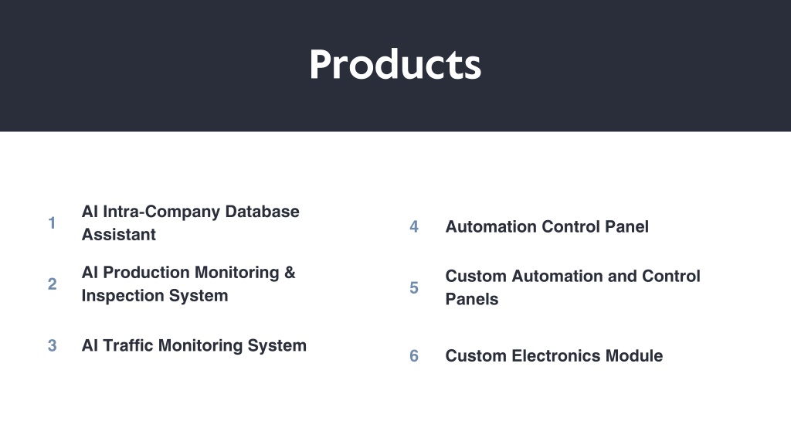Click the number 6 list marker
The image size is (791, 445).
click(414, 355)
